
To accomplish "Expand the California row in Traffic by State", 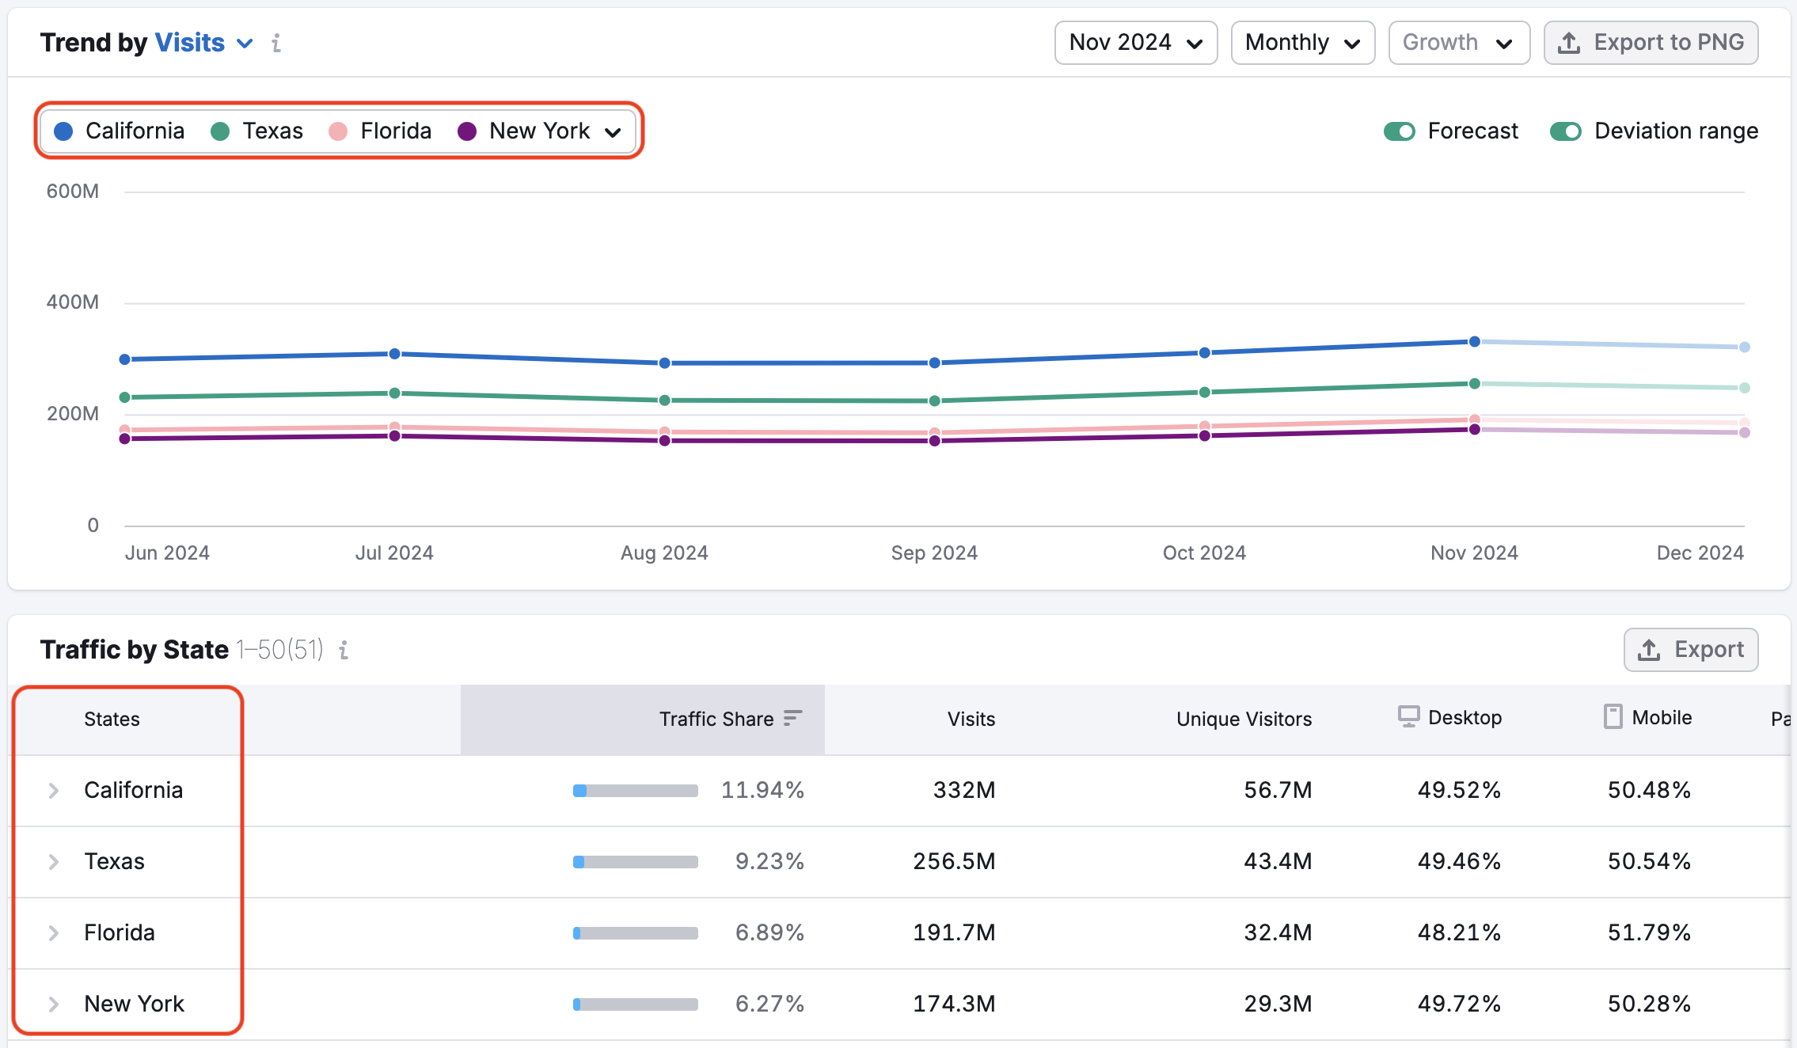I will click(56, 788).
